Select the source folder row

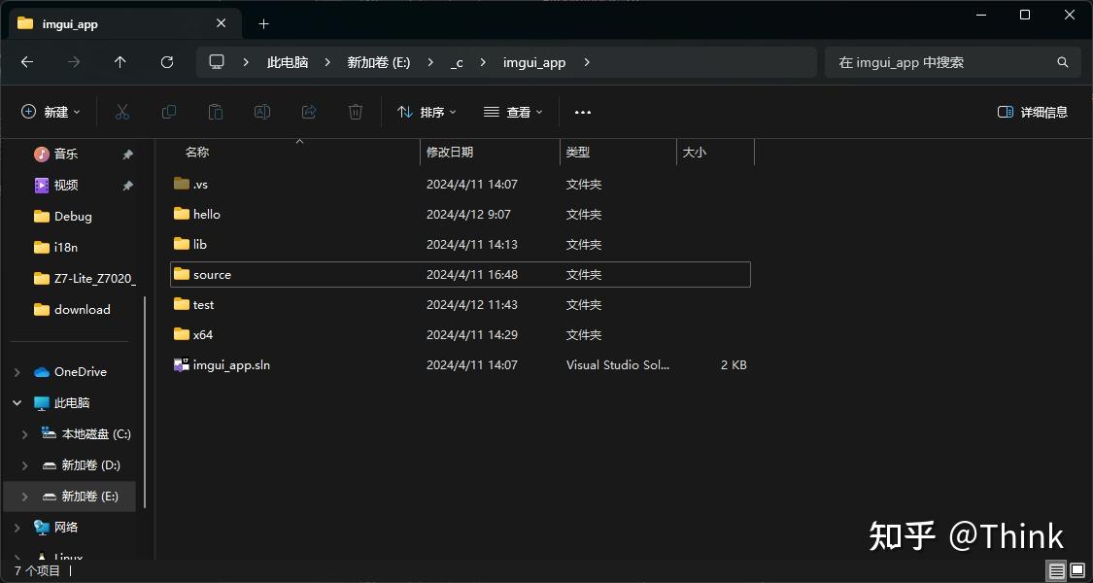pyautogui.click(x=461, y=274)
